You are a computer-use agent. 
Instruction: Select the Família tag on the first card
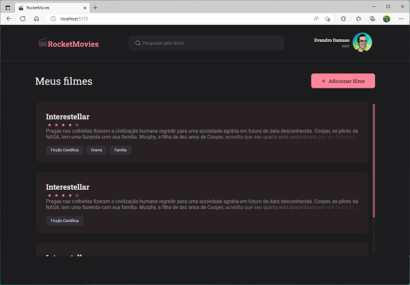[x=120, y=150]
